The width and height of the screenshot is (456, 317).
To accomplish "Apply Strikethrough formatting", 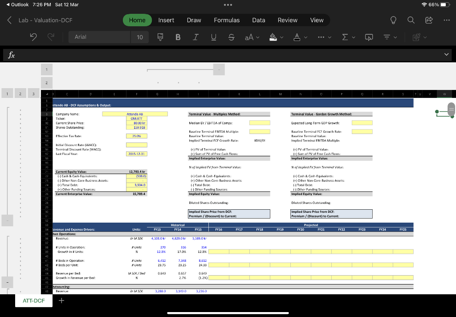I will (231, 37).
